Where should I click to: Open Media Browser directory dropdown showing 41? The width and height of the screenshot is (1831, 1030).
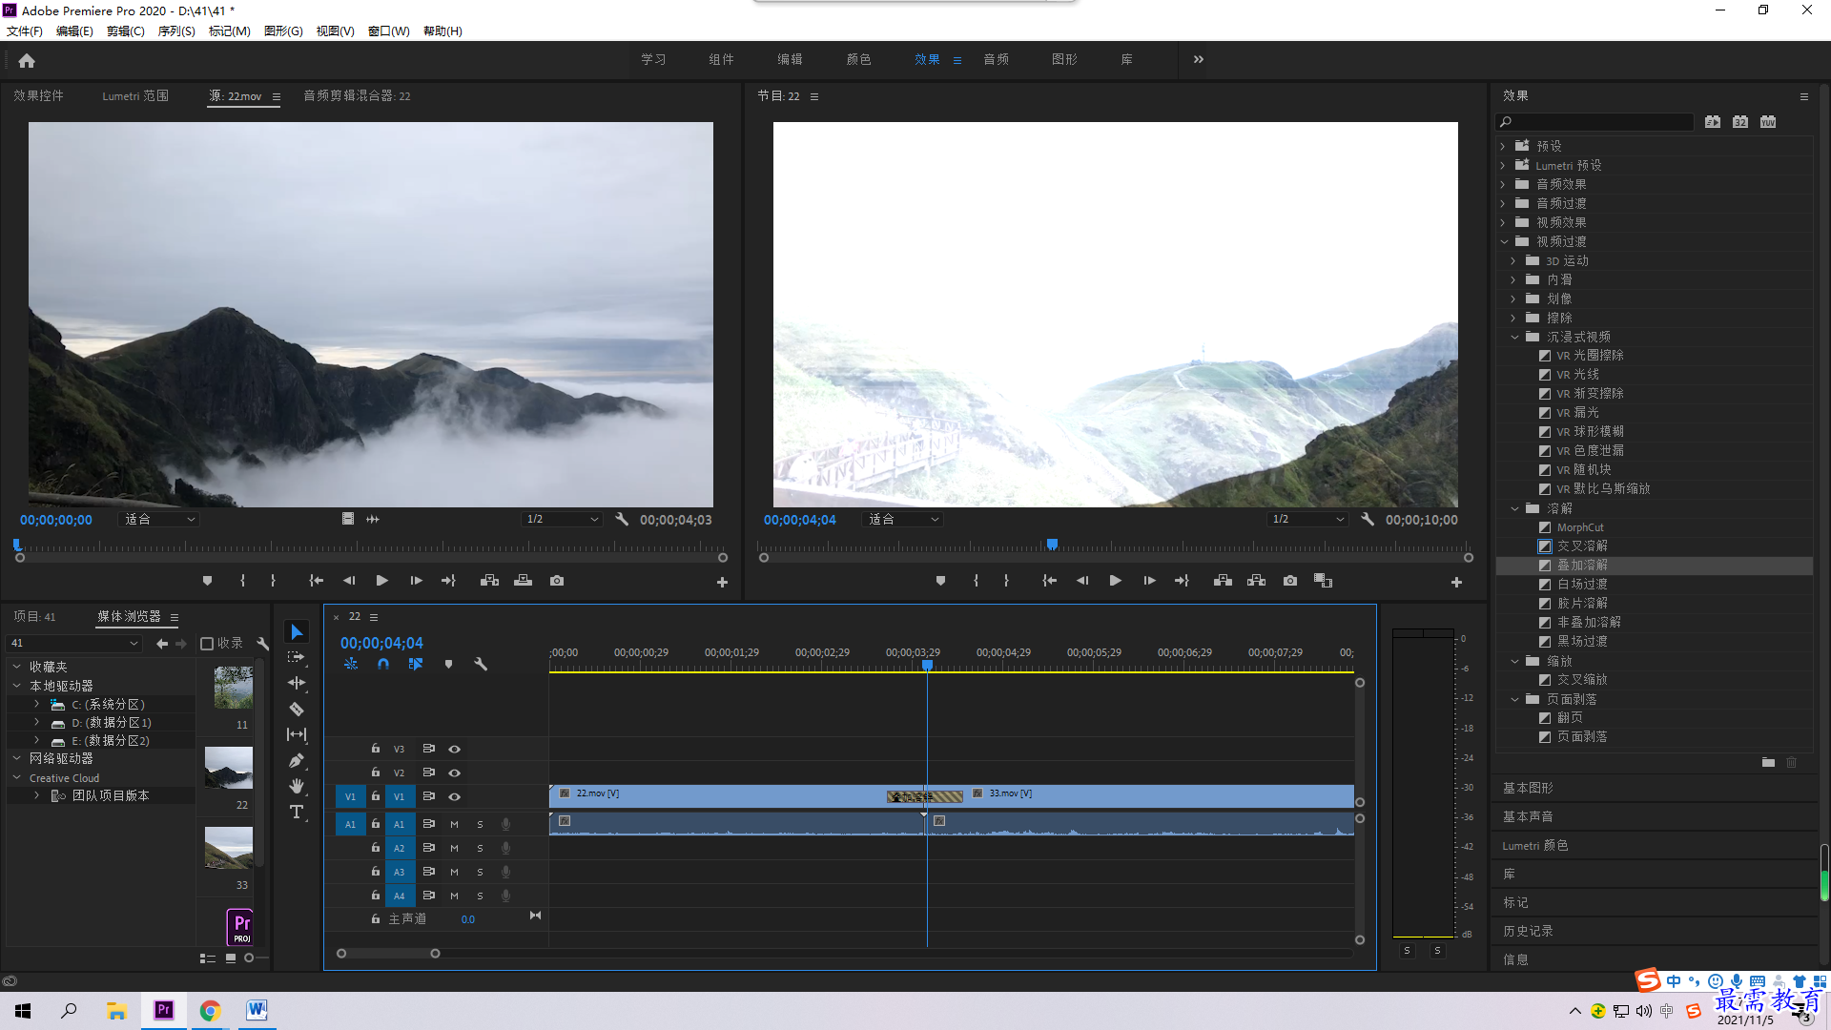74,644
